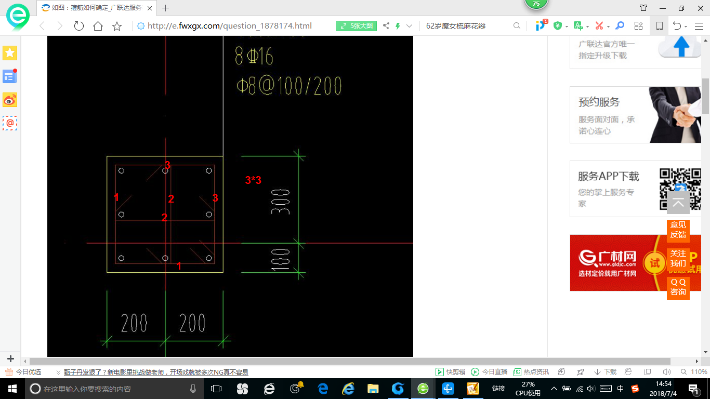
Task: Click the undo closed tab arrow icon
Action: tap(677, 25)
